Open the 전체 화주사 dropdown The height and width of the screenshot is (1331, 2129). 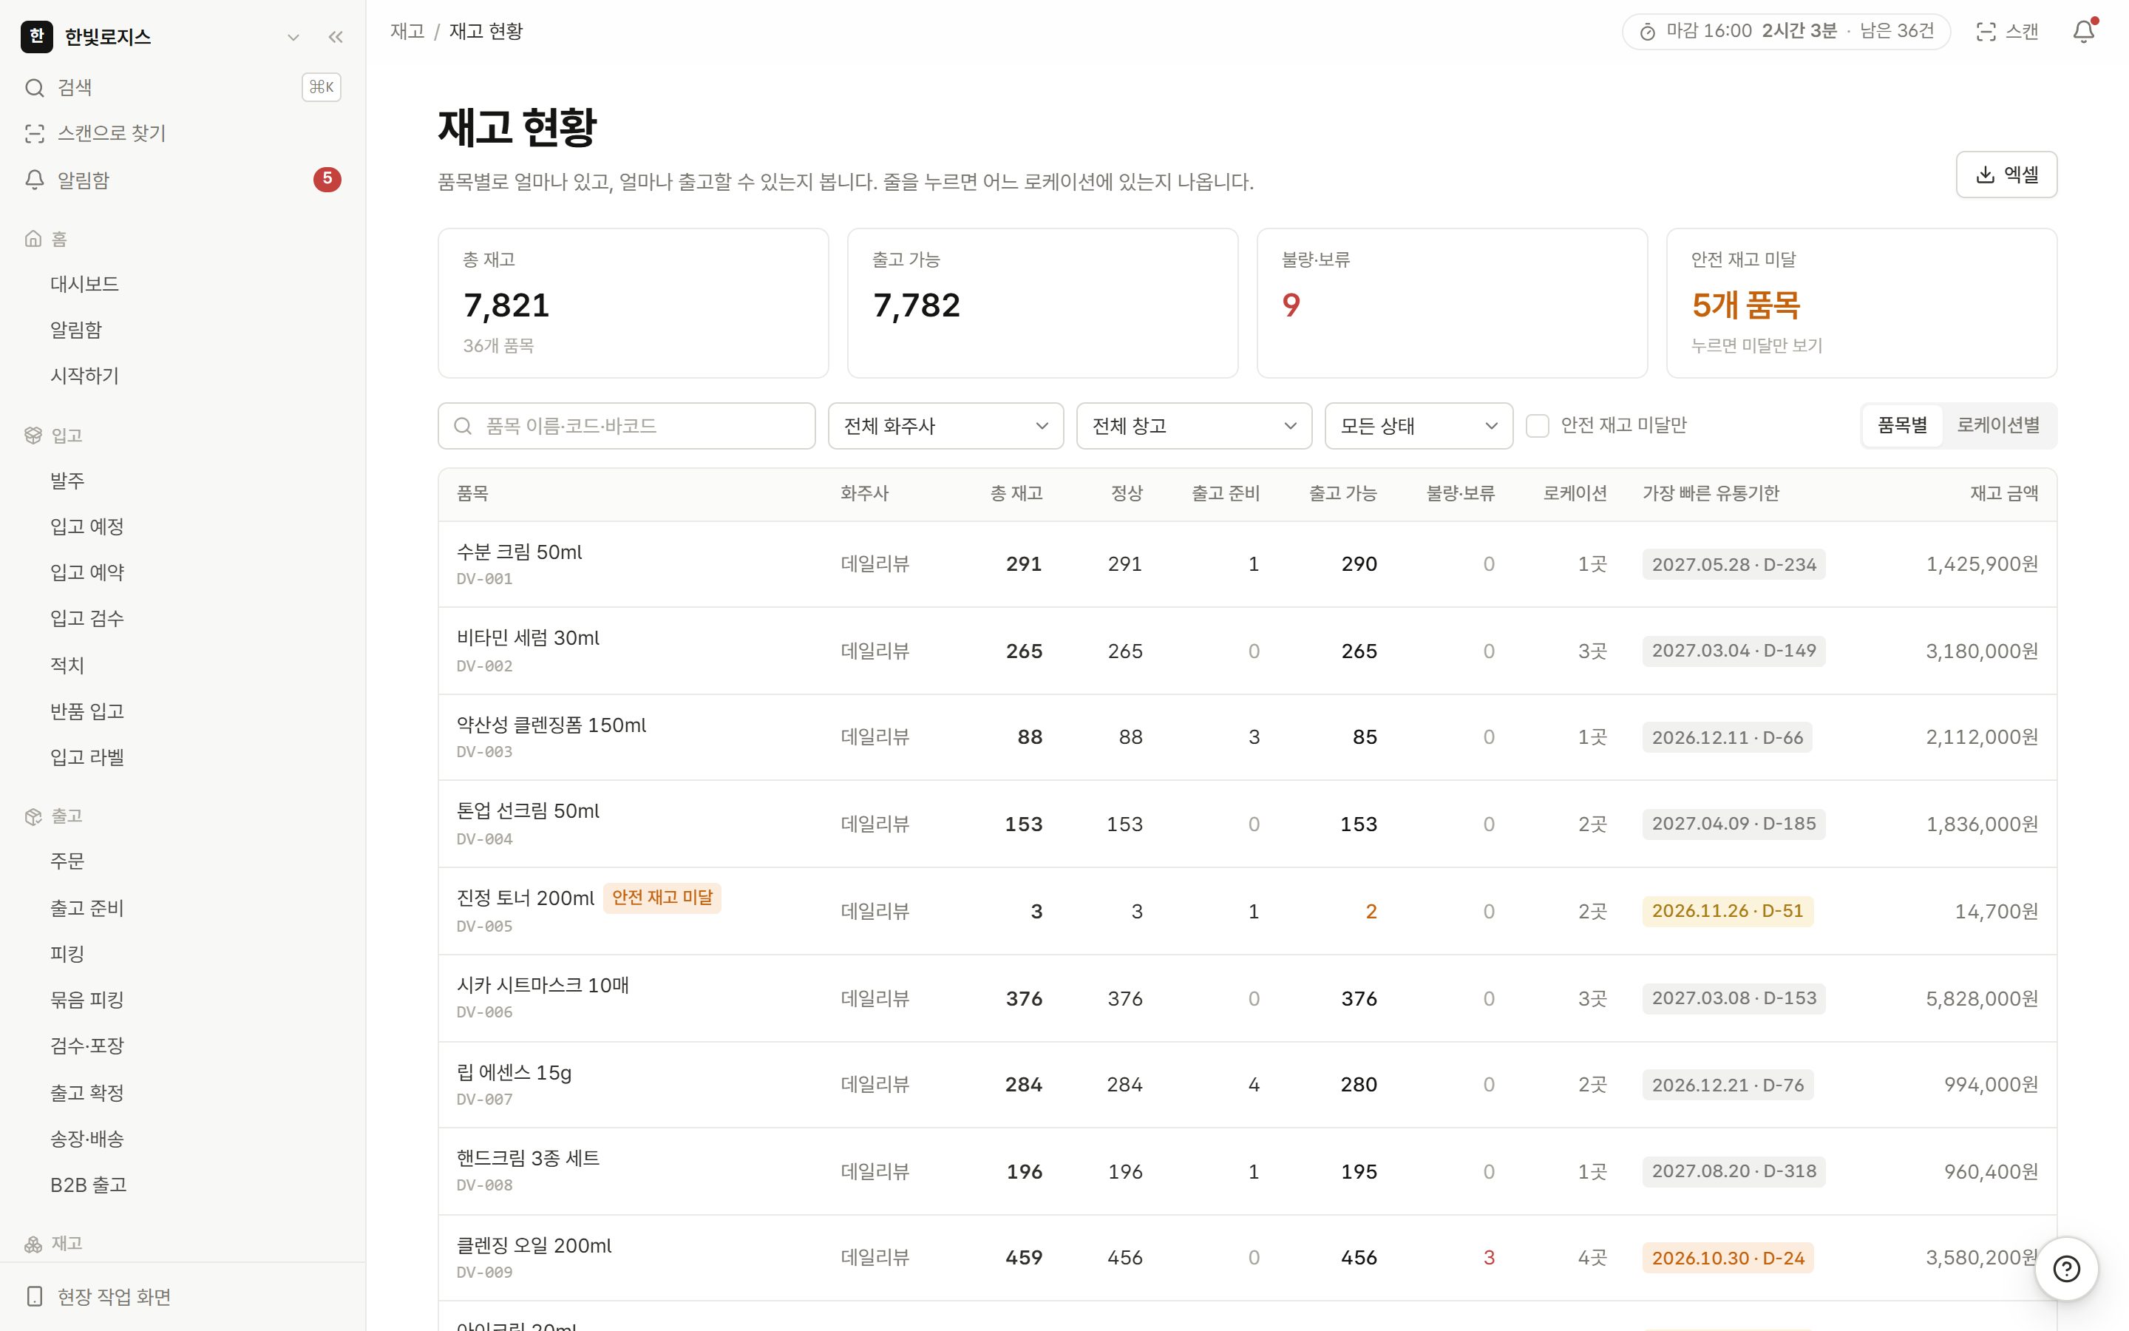[x=945, y=426]
